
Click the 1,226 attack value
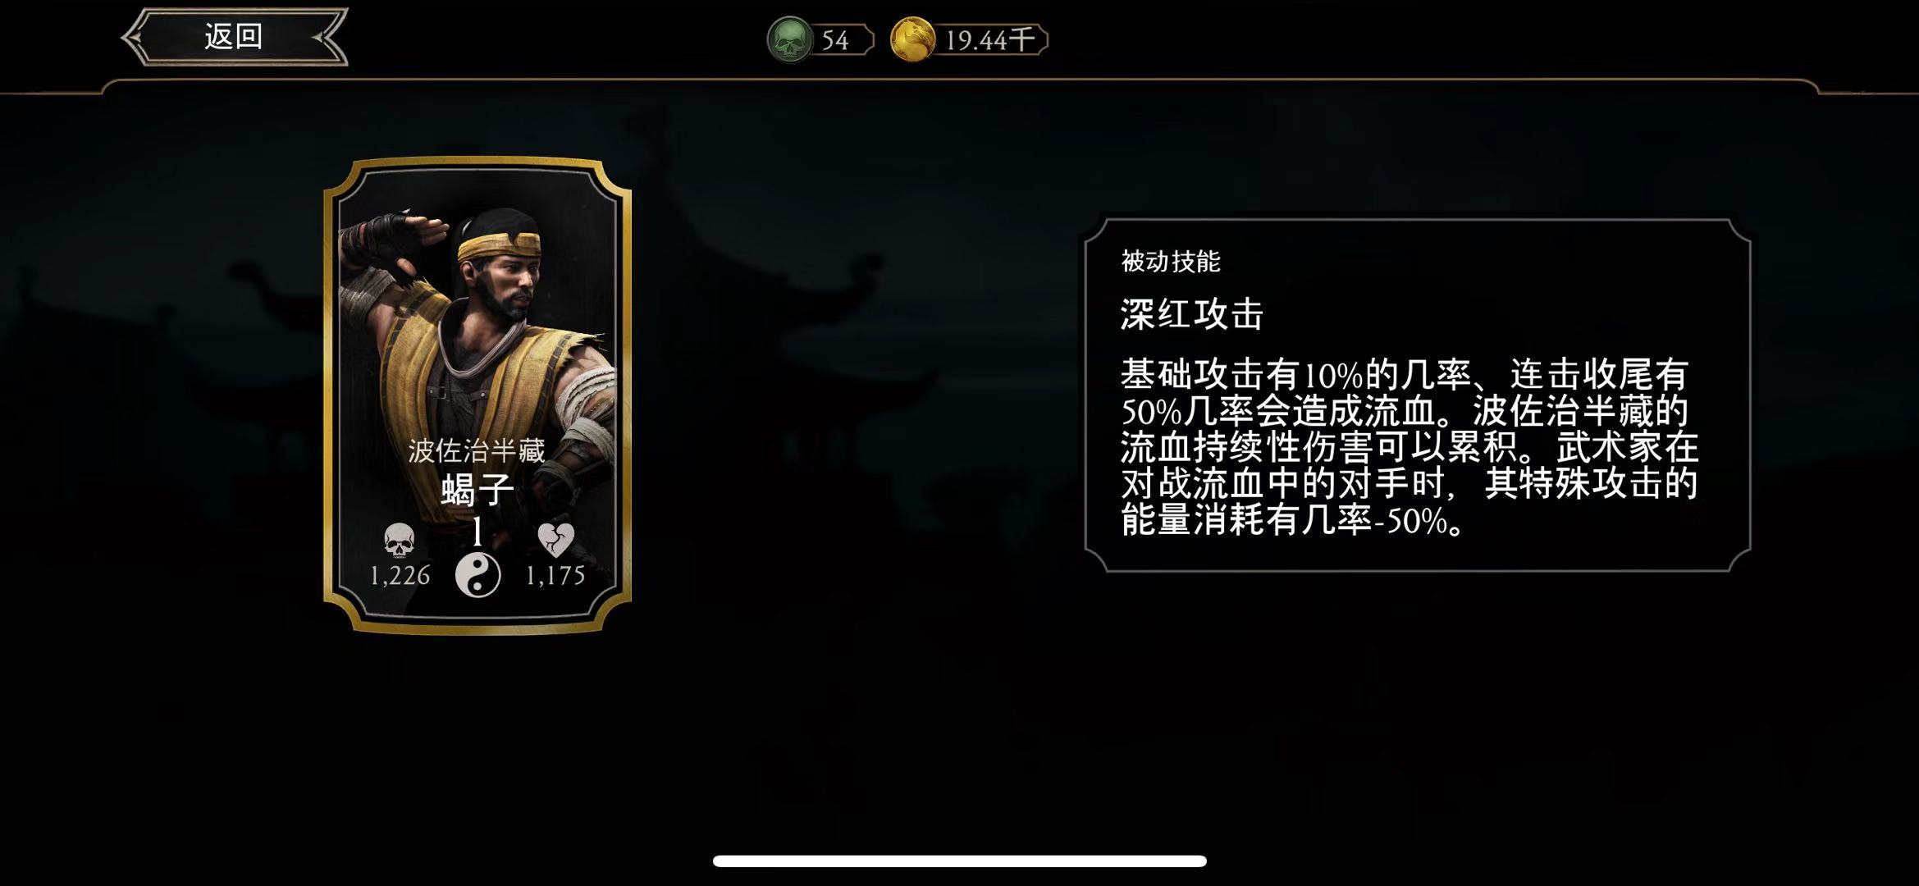(x=400, y=576)
